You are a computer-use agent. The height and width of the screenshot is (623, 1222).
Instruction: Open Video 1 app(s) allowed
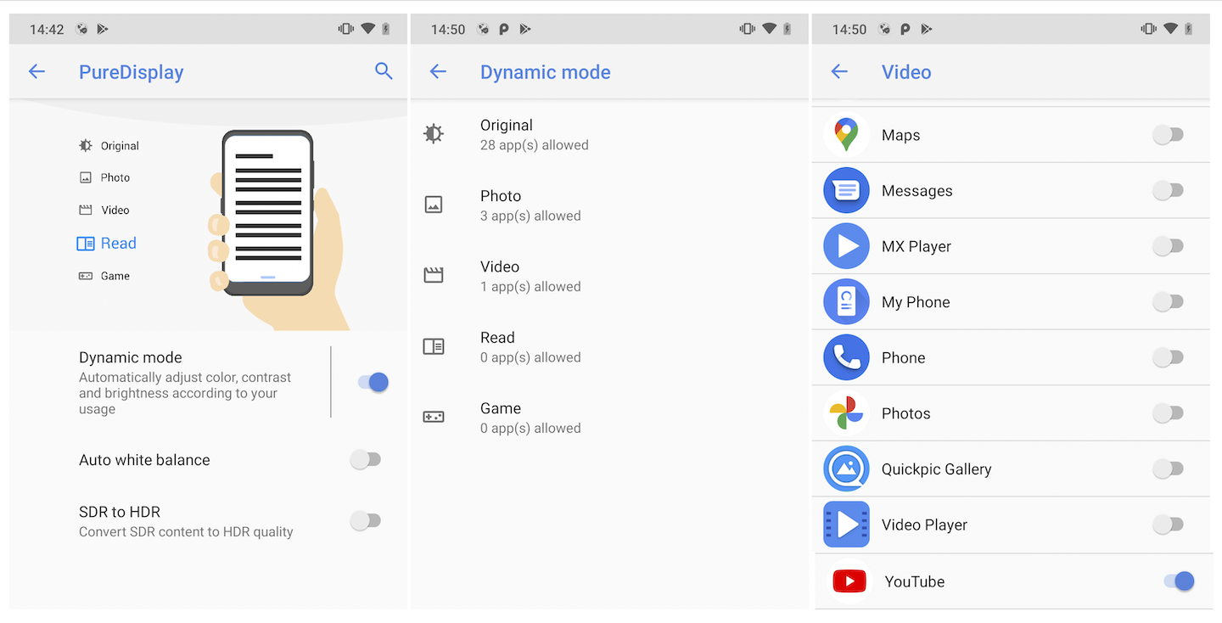coord(609,276)
